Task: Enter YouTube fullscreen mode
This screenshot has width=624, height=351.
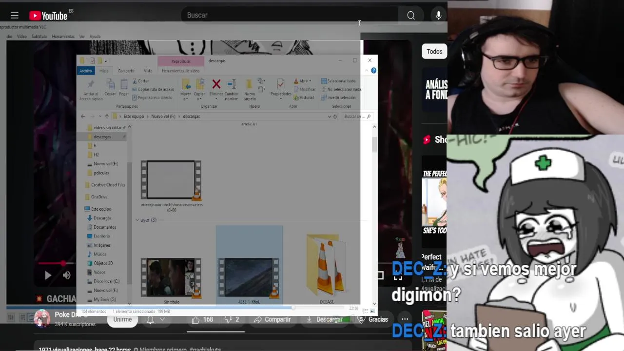Action: [398, 276]
